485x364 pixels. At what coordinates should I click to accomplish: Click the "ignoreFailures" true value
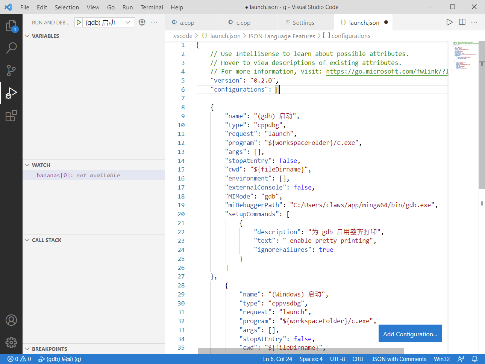pyautogui.click(x=326, y=250)
